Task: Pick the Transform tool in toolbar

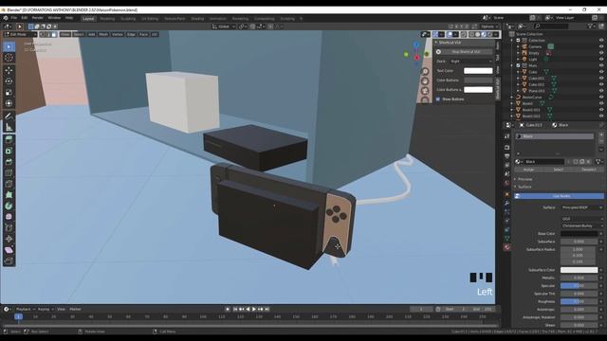Action: pos(9,103)
